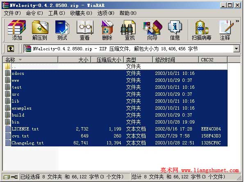The height and width of the screenshot is (182, 244).
Task: Click the 测试 (Test) toolbar icon
Action: pyautogui.click(x=62, y=30)
